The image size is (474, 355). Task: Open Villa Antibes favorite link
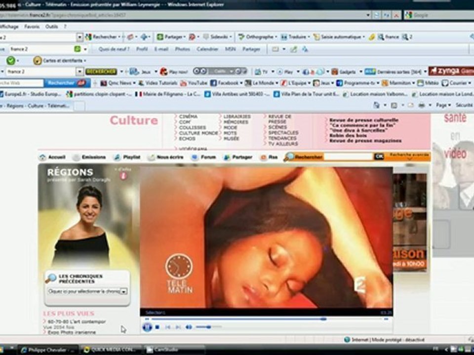click(237, 94)
